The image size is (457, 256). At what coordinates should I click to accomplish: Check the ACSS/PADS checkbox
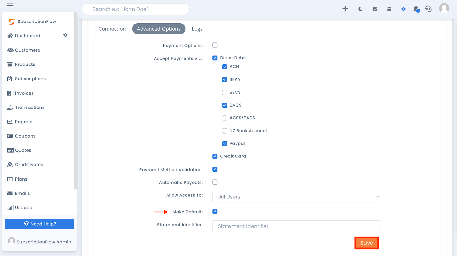pyautogui.click(x=225, y=118)
